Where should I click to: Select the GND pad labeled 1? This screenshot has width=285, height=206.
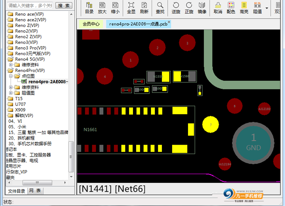point(253,143)
